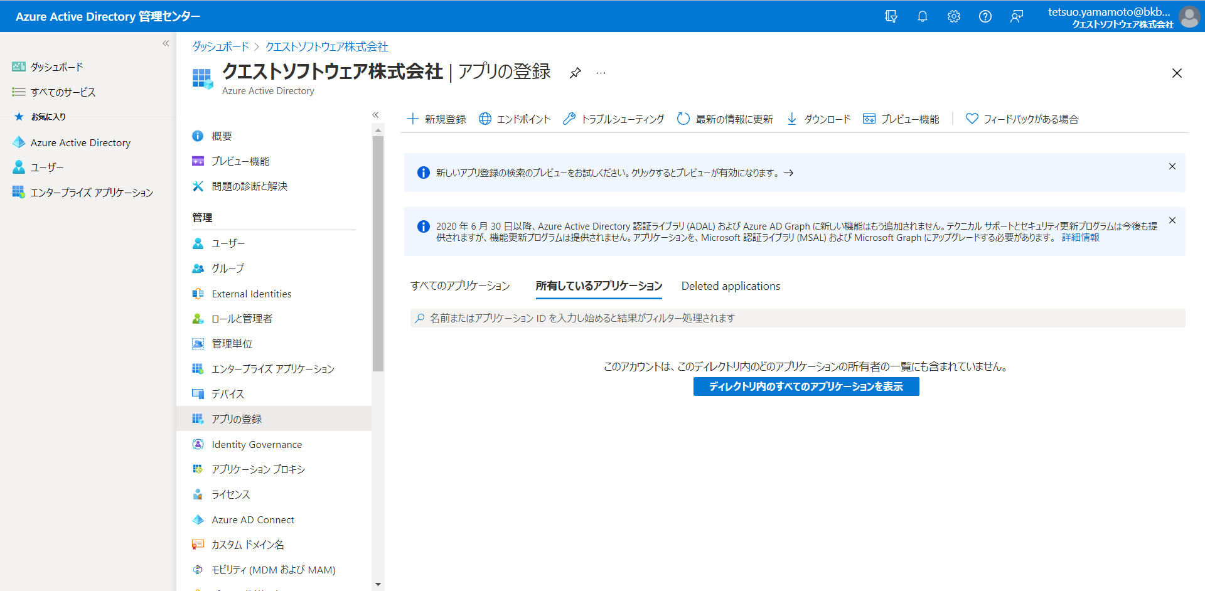Switch to すべてのアプリケーション tab
Viewport: 1205px width, 591px height.
[460, 286]
